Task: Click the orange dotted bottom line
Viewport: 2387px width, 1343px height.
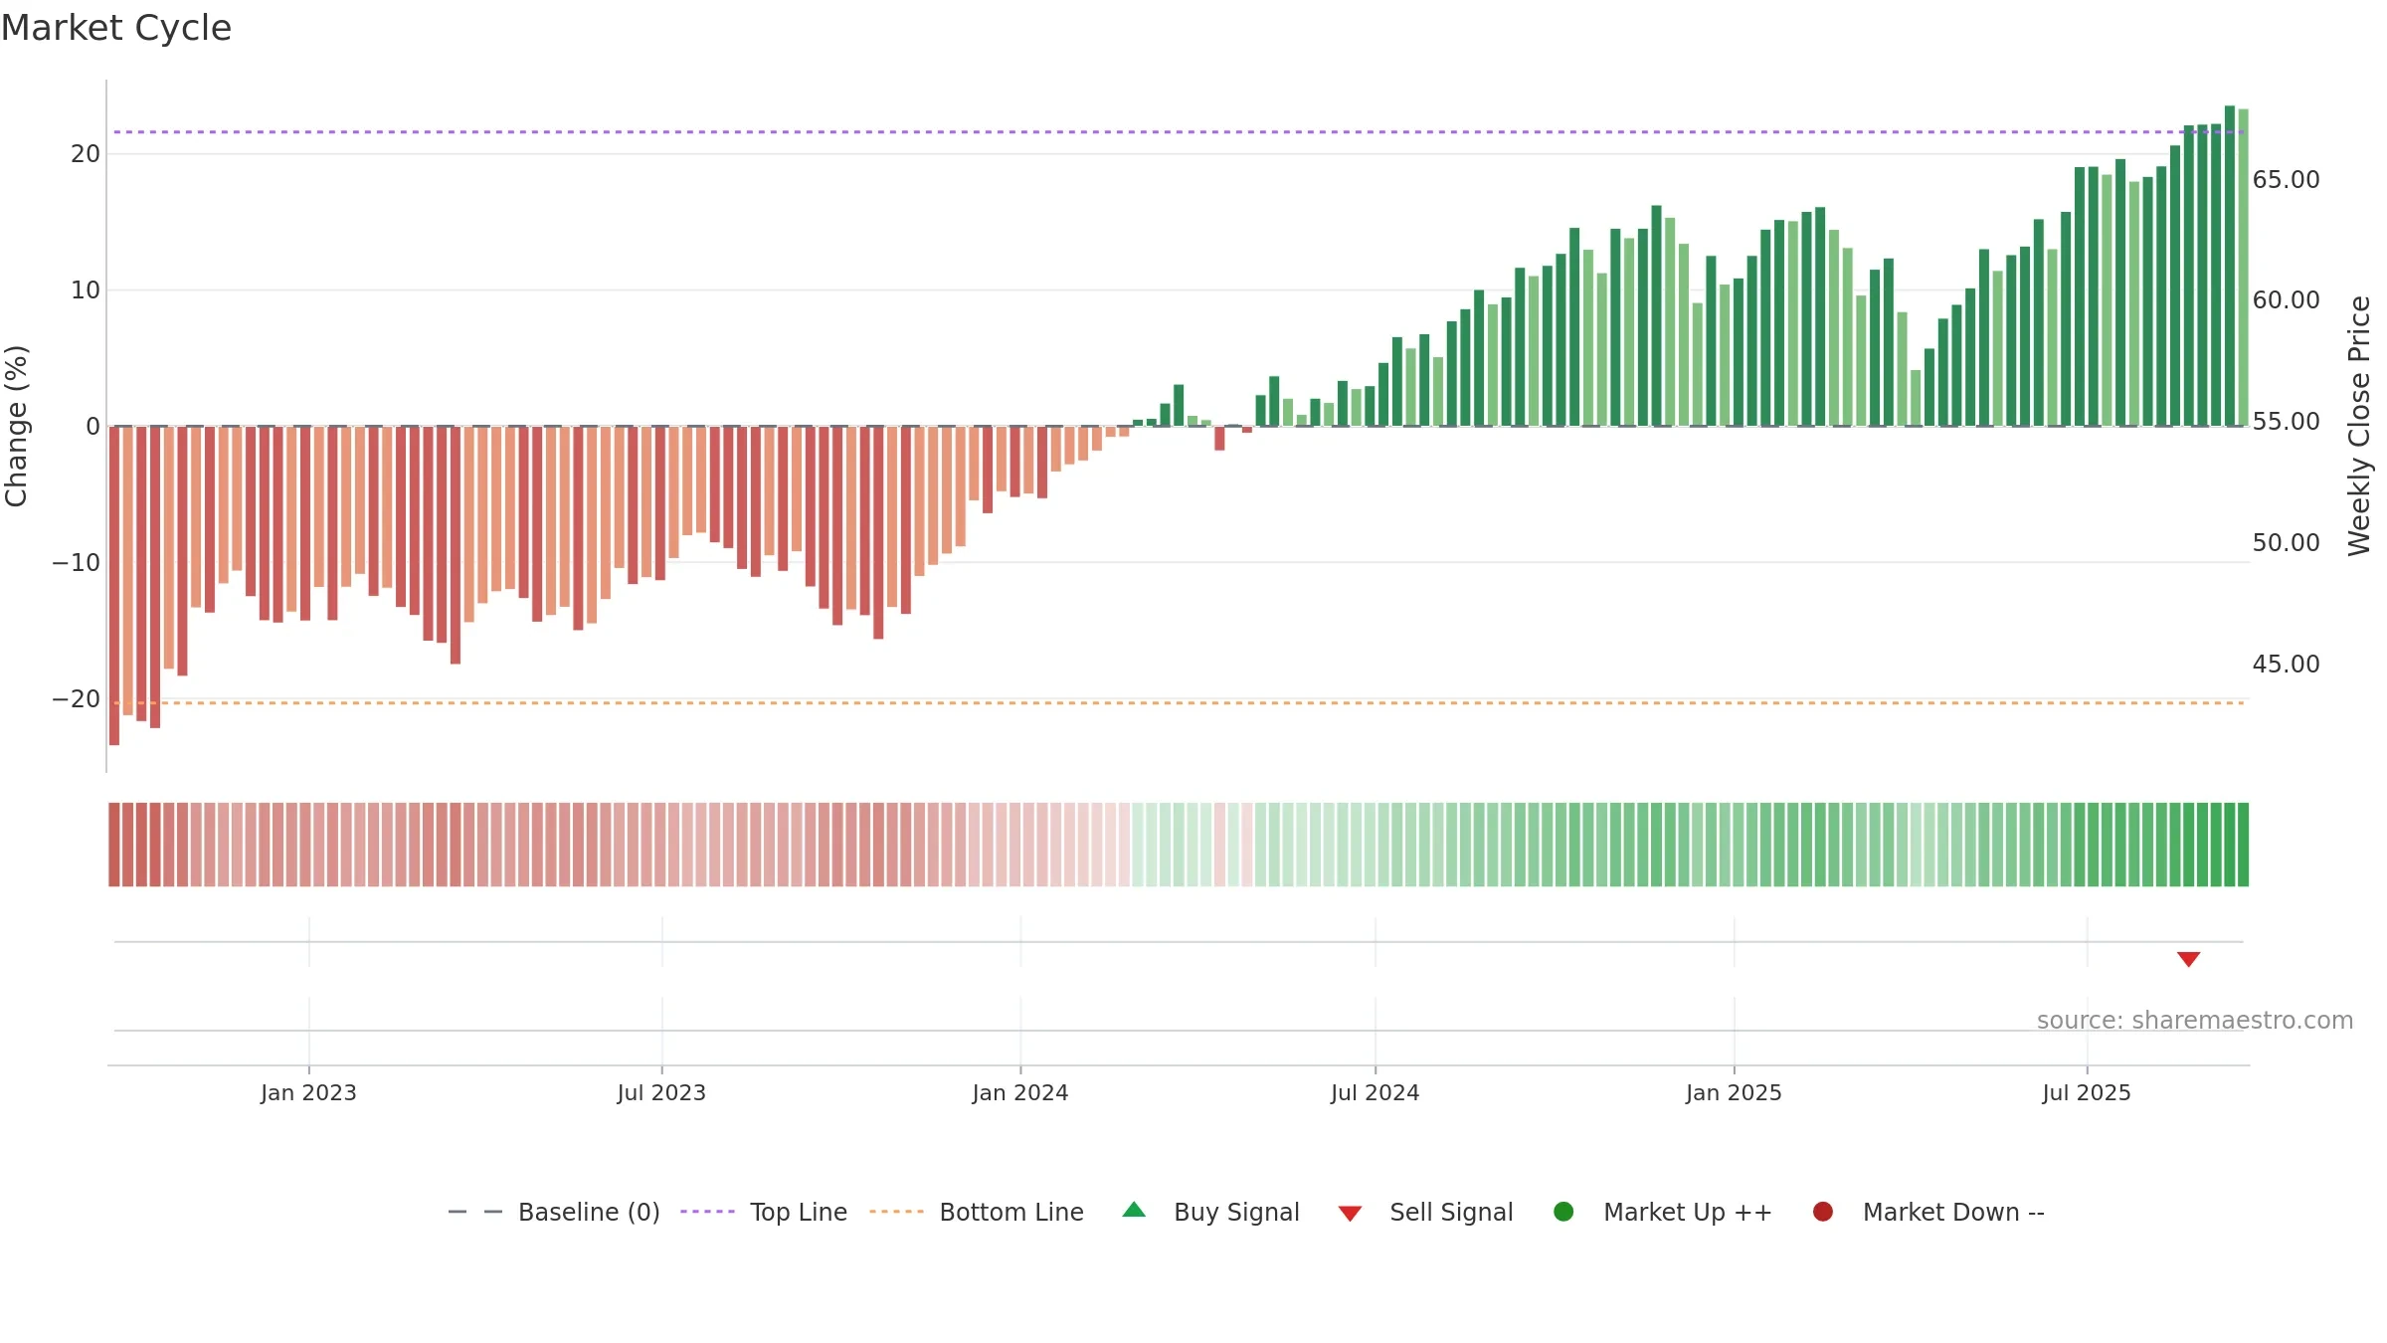Action: pos(1179,703)
